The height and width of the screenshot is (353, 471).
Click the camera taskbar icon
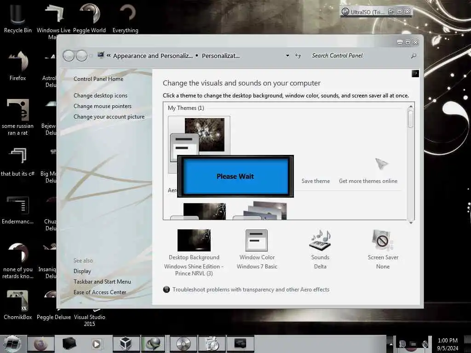point(212,344)
